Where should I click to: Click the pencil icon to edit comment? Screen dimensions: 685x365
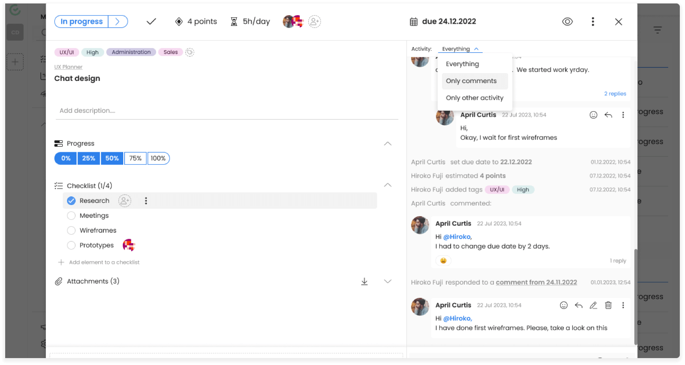[x=593, y=305]
